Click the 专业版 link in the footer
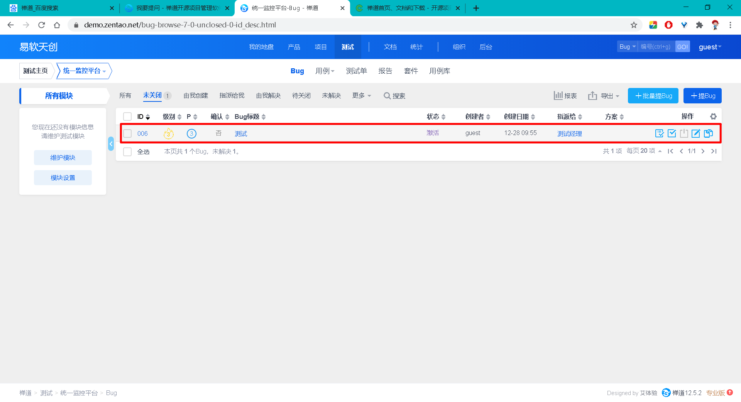The width and height of the screenshot is (741, 402). point(716,393)
